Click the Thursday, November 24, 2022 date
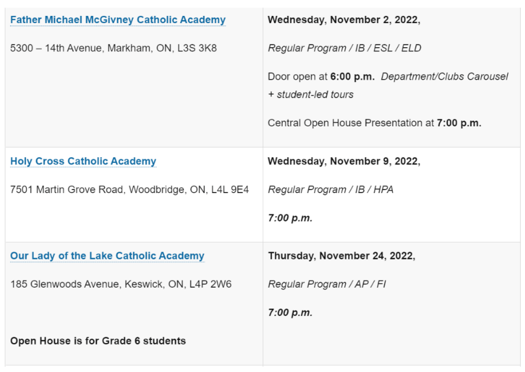Image resolution: width=525 pixels, height=372 pixels. coord(341,256)
